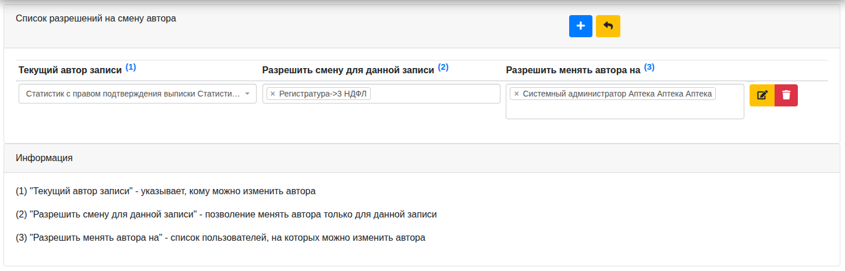Image resolution: width=845 pixels, height=271 pixels.
Task: Remove the Системный администратор Аптека tag
Action: coord(516,94)
